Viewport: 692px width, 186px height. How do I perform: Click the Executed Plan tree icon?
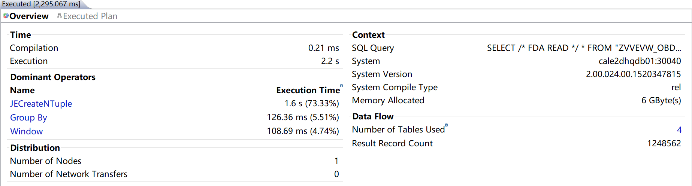click(59, 16)
